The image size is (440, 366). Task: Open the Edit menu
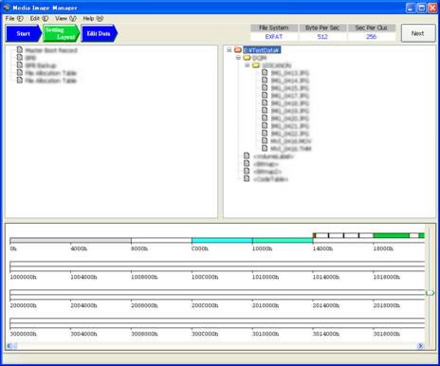point(39,18)
